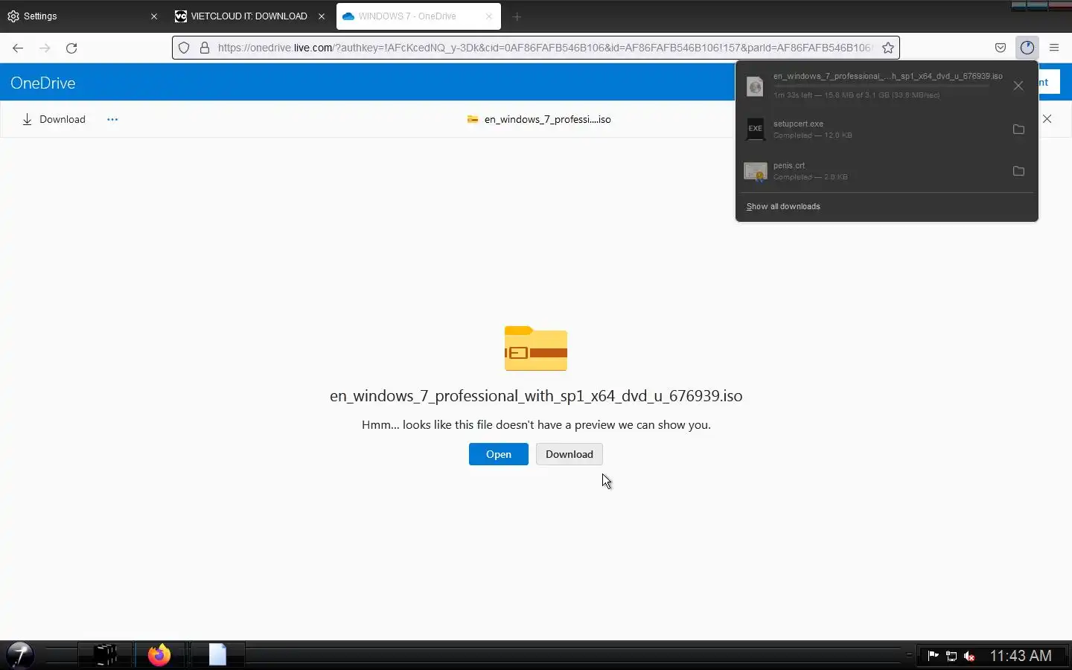Screen dimensions: 1072x670
Task: Click the .crt certificate file icon
Action: (756, 171)
